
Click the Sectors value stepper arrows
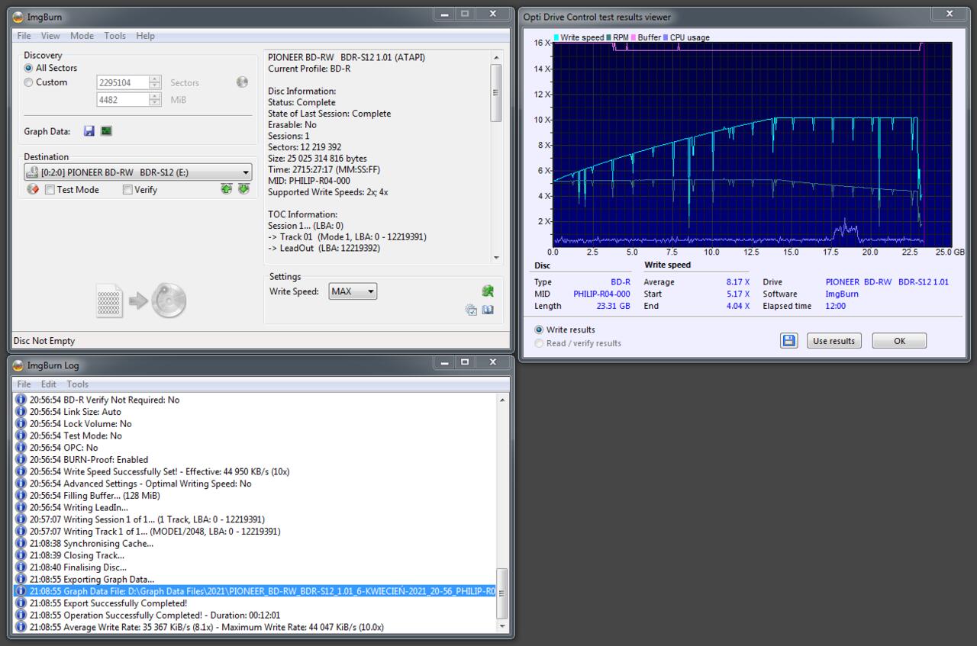click(x=155, y=82)
